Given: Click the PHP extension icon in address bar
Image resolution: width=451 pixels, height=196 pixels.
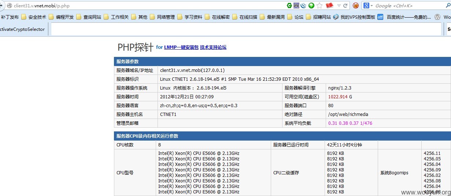Looking at the screenshot, I should click(296, 6).
